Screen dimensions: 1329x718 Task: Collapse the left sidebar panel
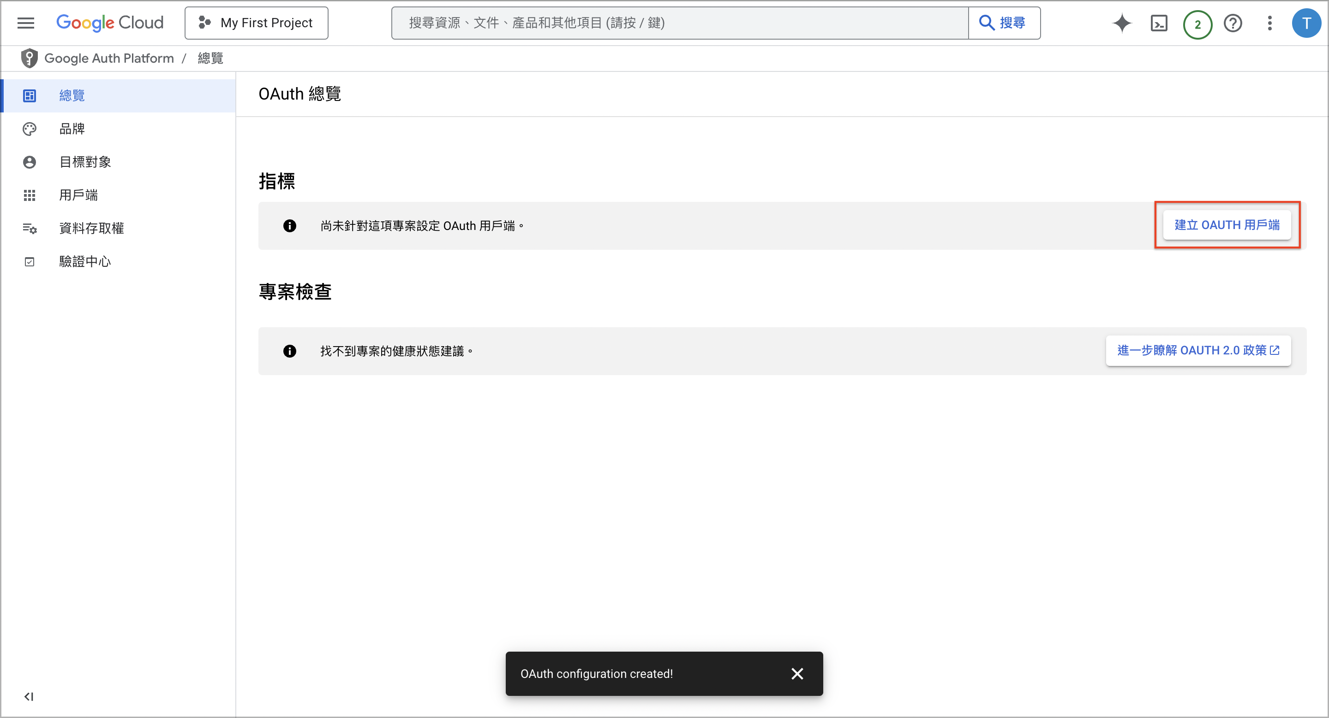29,696
